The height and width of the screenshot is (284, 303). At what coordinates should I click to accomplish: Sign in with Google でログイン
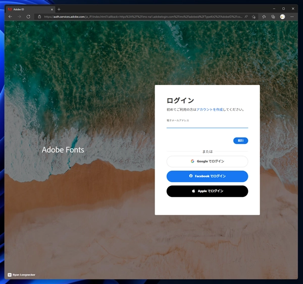207,161
